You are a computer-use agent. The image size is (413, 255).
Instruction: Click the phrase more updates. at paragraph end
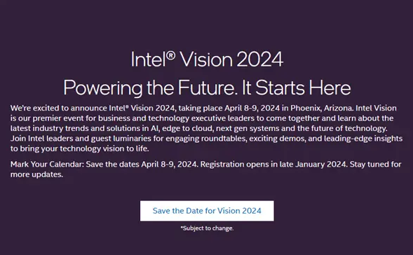click(37, 174)
